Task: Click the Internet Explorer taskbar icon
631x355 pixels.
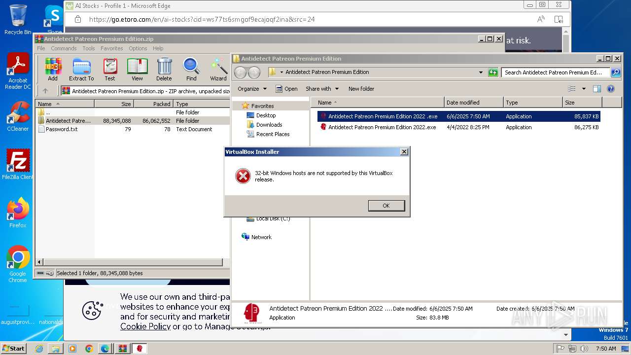Action: pos(39,349)
